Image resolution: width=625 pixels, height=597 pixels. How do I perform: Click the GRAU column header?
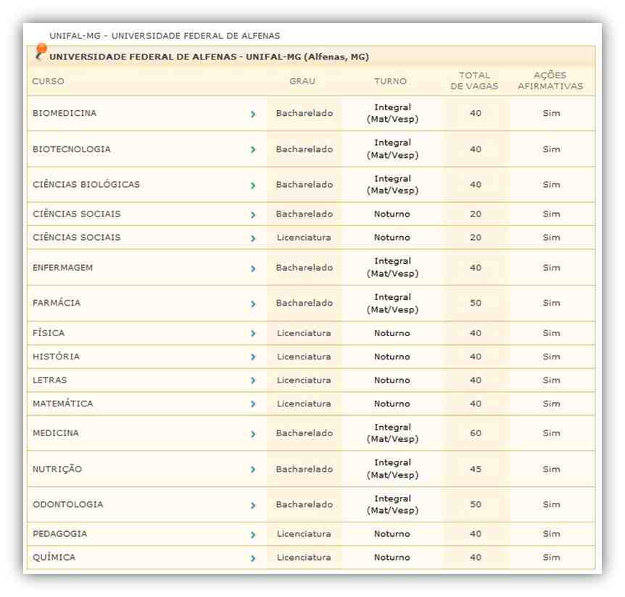[x=302, y=81]
